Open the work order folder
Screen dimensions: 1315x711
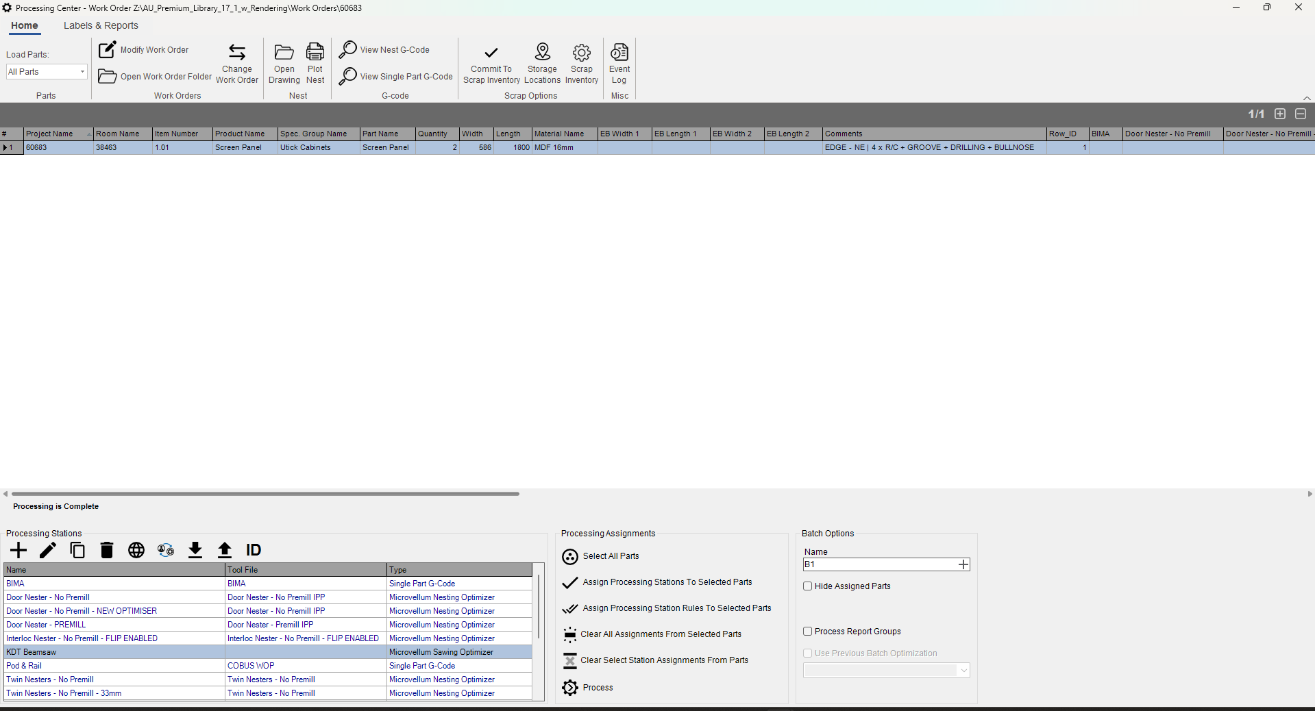155,76
